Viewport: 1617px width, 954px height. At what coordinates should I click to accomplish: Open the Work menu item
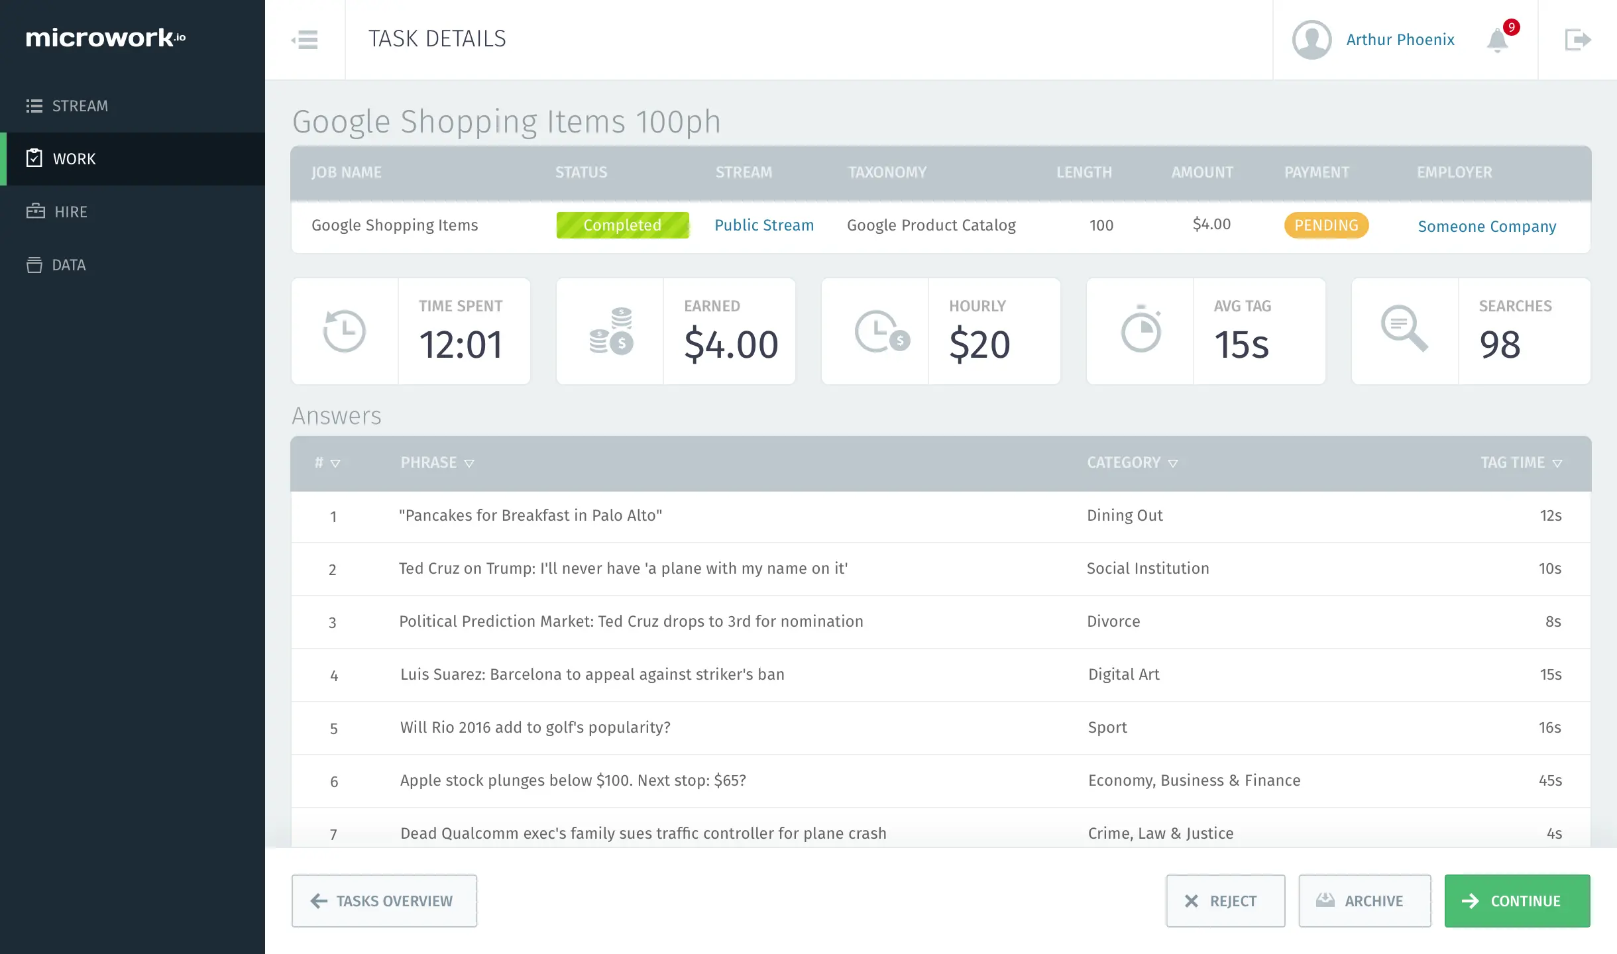133,159
